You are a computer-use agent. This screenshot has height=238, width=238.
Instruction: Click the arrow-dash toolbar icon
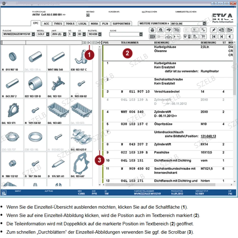pyautogui.click(x=176, y=37)
